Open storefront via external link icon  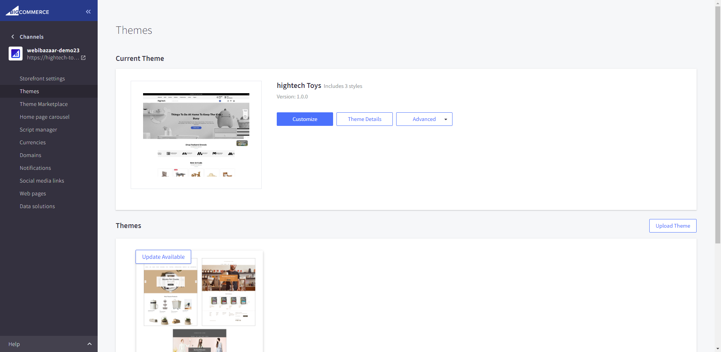[x=83, y=58]
